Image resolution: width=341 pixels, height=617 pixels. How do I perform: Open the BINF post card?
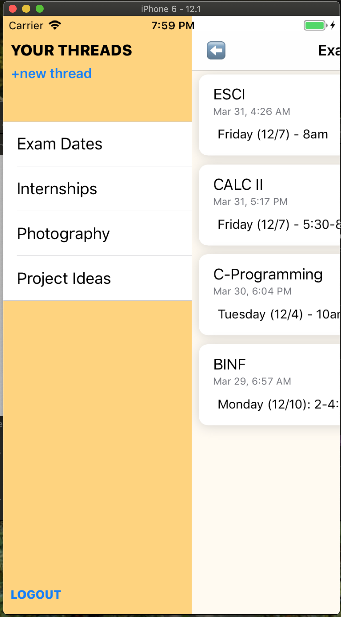click(270, 385)
